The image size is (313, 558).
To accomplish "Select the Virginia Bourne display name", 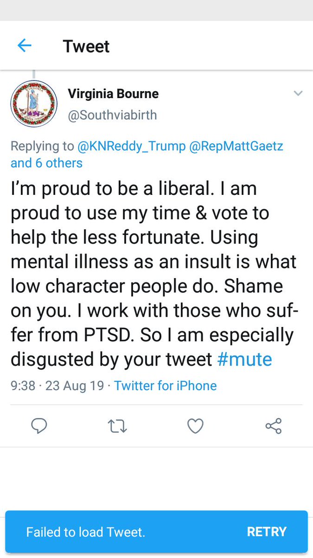I will coord(113,93).
